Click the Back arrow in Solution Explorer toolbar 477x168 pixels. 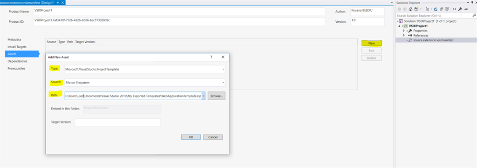(399, 9)
